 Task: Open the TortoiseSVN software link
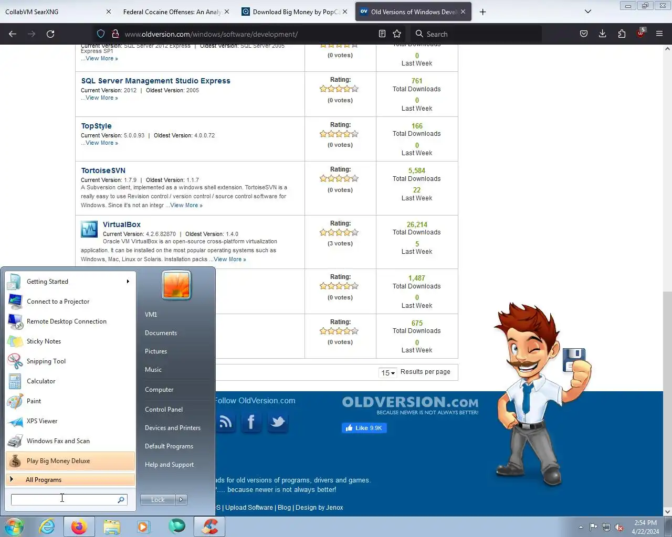(x=103, y=170)
